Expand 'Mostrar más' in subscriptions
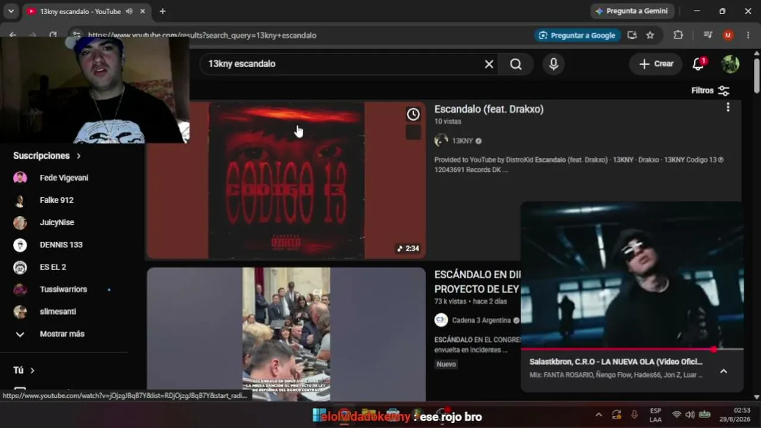The width and height of the screenshot is (761, 428). coord(64,334)
